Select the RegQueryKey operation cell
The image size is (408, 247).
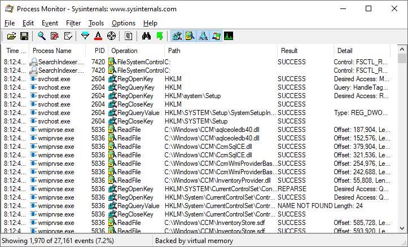click(136, 87)
